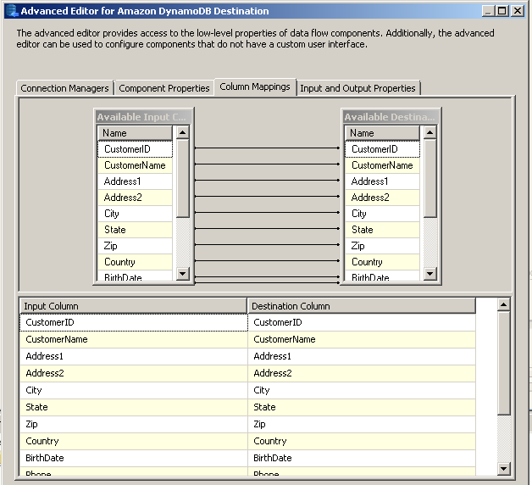
Task: Minimize the Advanced Editor window
Action: coord(488,11)
